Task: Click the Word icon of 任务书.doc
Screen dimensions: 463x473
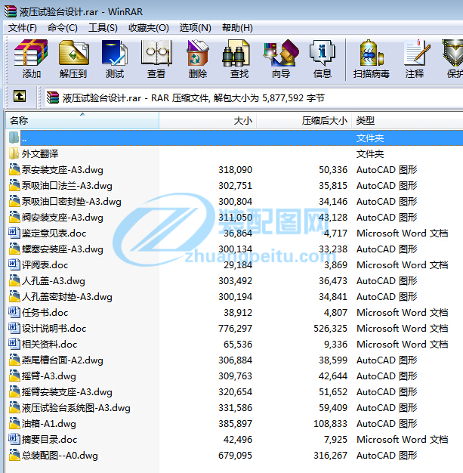Action: [x=14, y=312]
